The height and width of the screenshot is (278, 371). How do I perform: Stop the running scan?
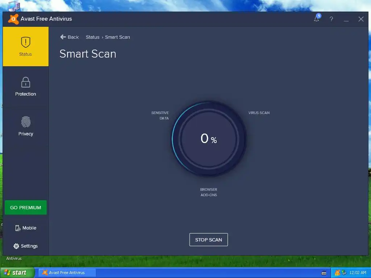(208, 240)
